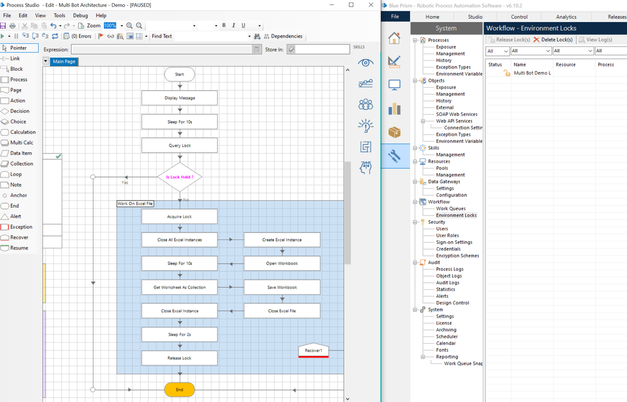Toggle the checkmark box in left stage panel
Viewport: 627px width, 402px height.
[x=58, y=156]
